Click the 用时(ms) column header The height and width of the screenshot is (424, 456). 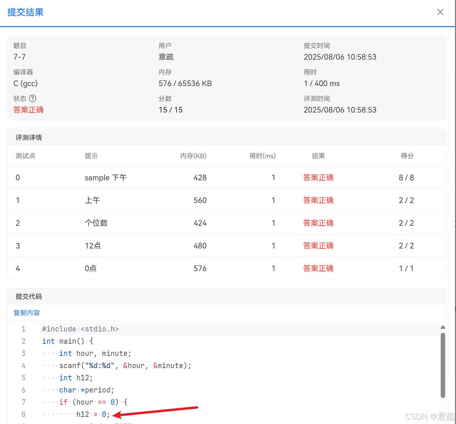point(262,156)
